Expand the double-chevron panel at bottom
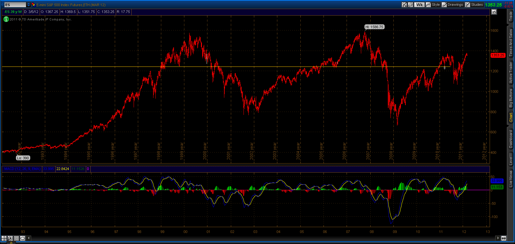 click(x=11, y=242)
